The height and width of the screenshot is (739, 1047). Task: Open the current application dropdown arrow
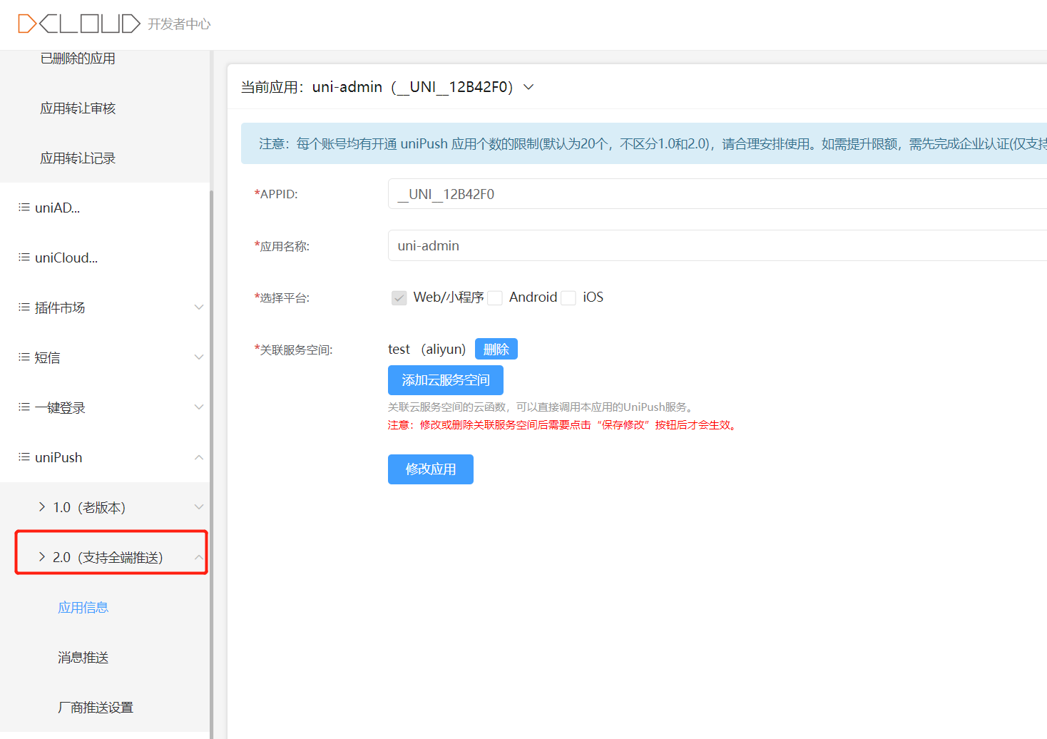click(x=528, y=87)
